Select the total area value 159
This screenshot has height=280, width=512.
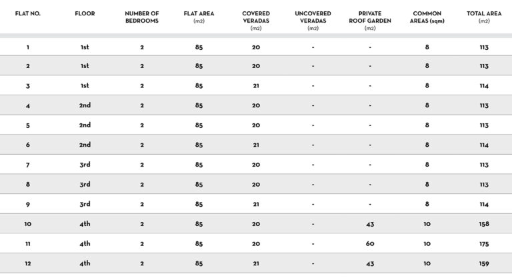484,264
